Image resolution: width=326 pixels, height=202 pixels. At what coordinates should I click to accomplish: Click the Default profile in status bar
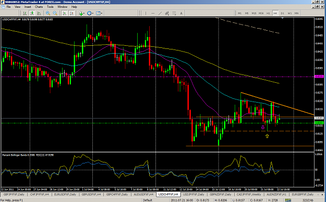148,200
